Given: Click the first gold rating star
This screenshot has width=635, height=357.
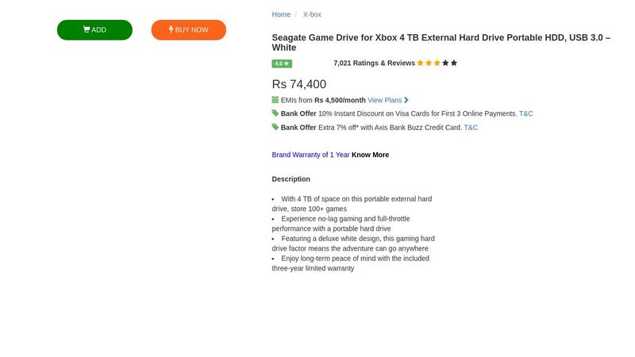Looking at the screenshot, I should tap(421, 63).
